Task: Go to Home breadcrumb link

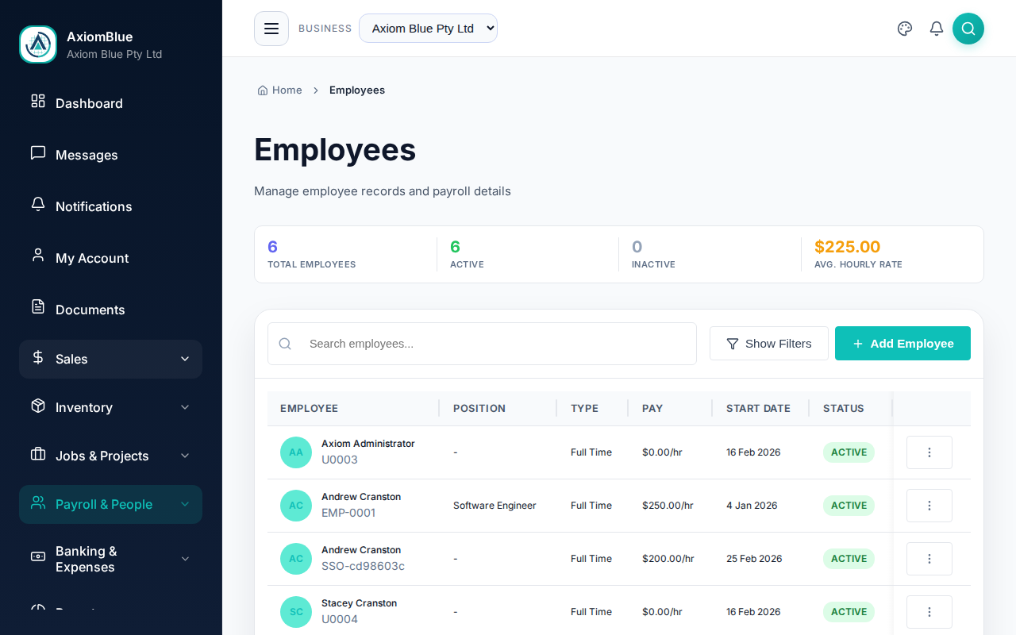Action: 279,90
